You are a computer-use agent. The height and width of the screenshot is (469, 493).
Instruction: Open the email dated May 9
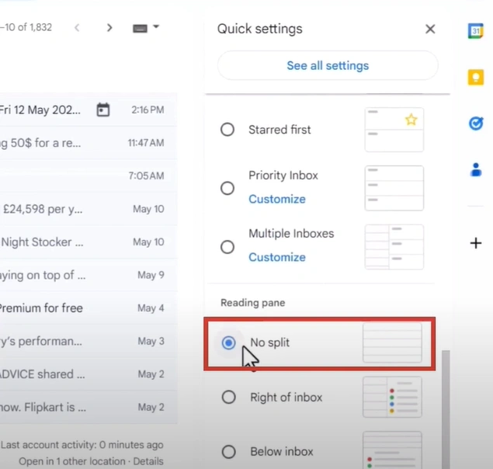89,275
